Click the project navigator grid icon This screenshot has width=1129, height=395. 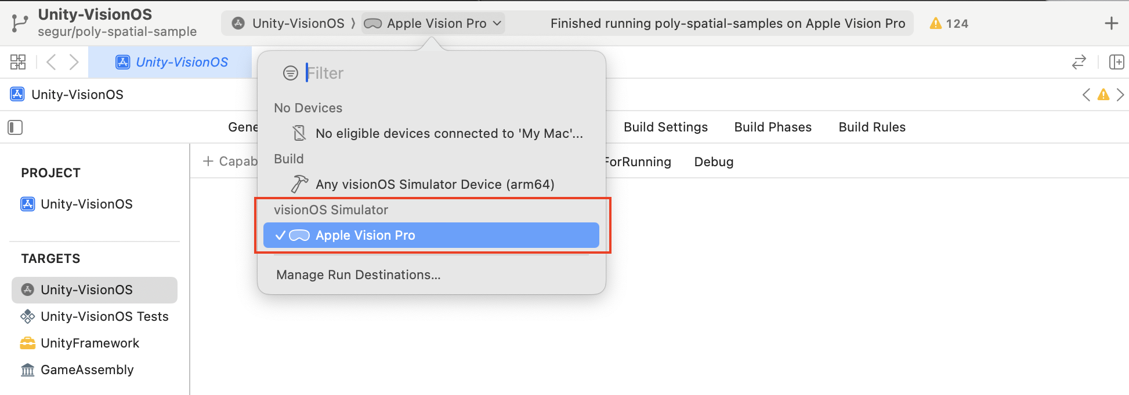click(x=17, y=61)
